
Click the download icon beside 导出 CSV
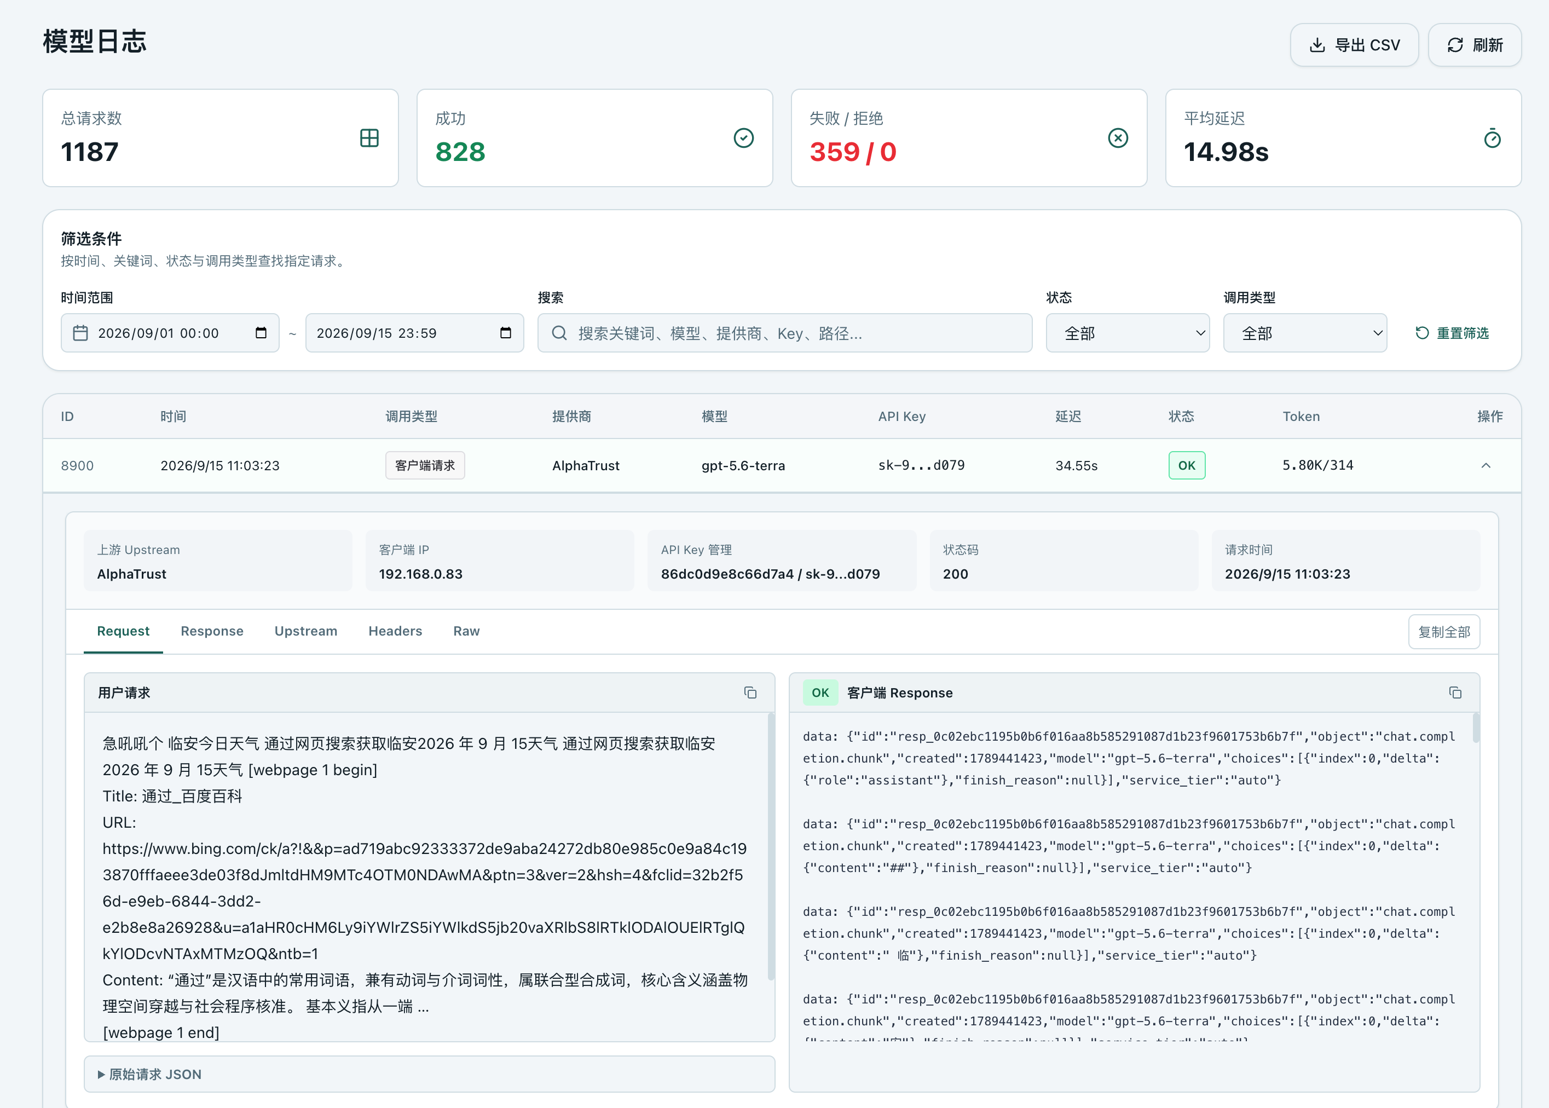(1317, 45)
